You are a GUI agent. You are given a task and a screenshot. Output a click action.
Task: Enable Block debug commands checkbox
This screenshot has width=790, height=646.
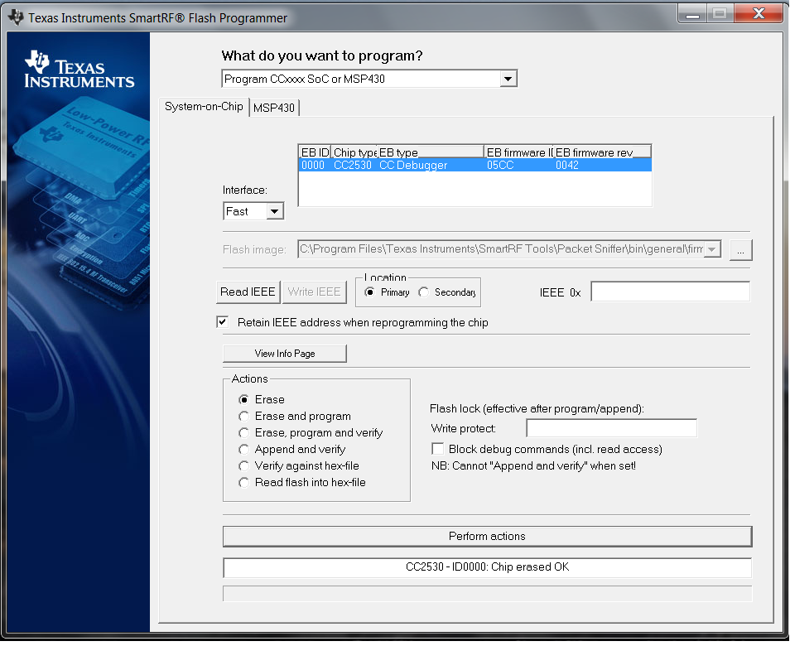click(438, 449)
